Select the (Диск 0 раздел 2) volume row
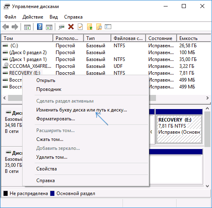This screenshot has height=208, width=212. click(106, 53)
